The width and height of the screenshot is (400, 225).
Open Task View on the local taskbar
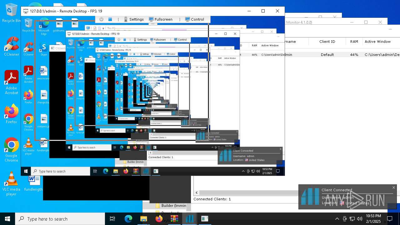pos(112,219)
